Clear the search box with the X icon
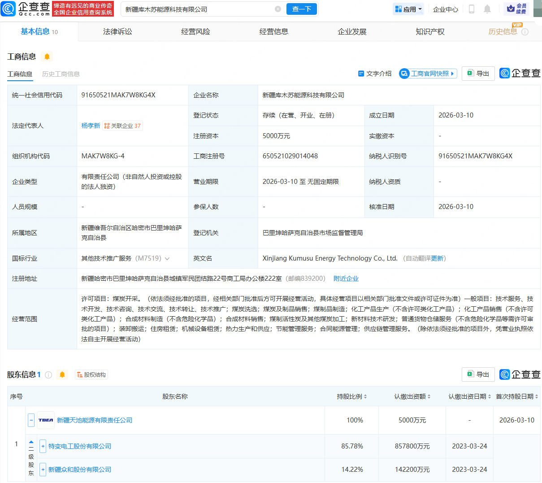Viewport: 542px width, 483px height. point(278,9)
